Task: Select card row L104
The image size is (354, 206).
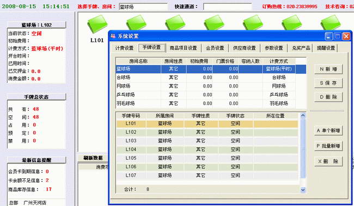Action: 207,149
